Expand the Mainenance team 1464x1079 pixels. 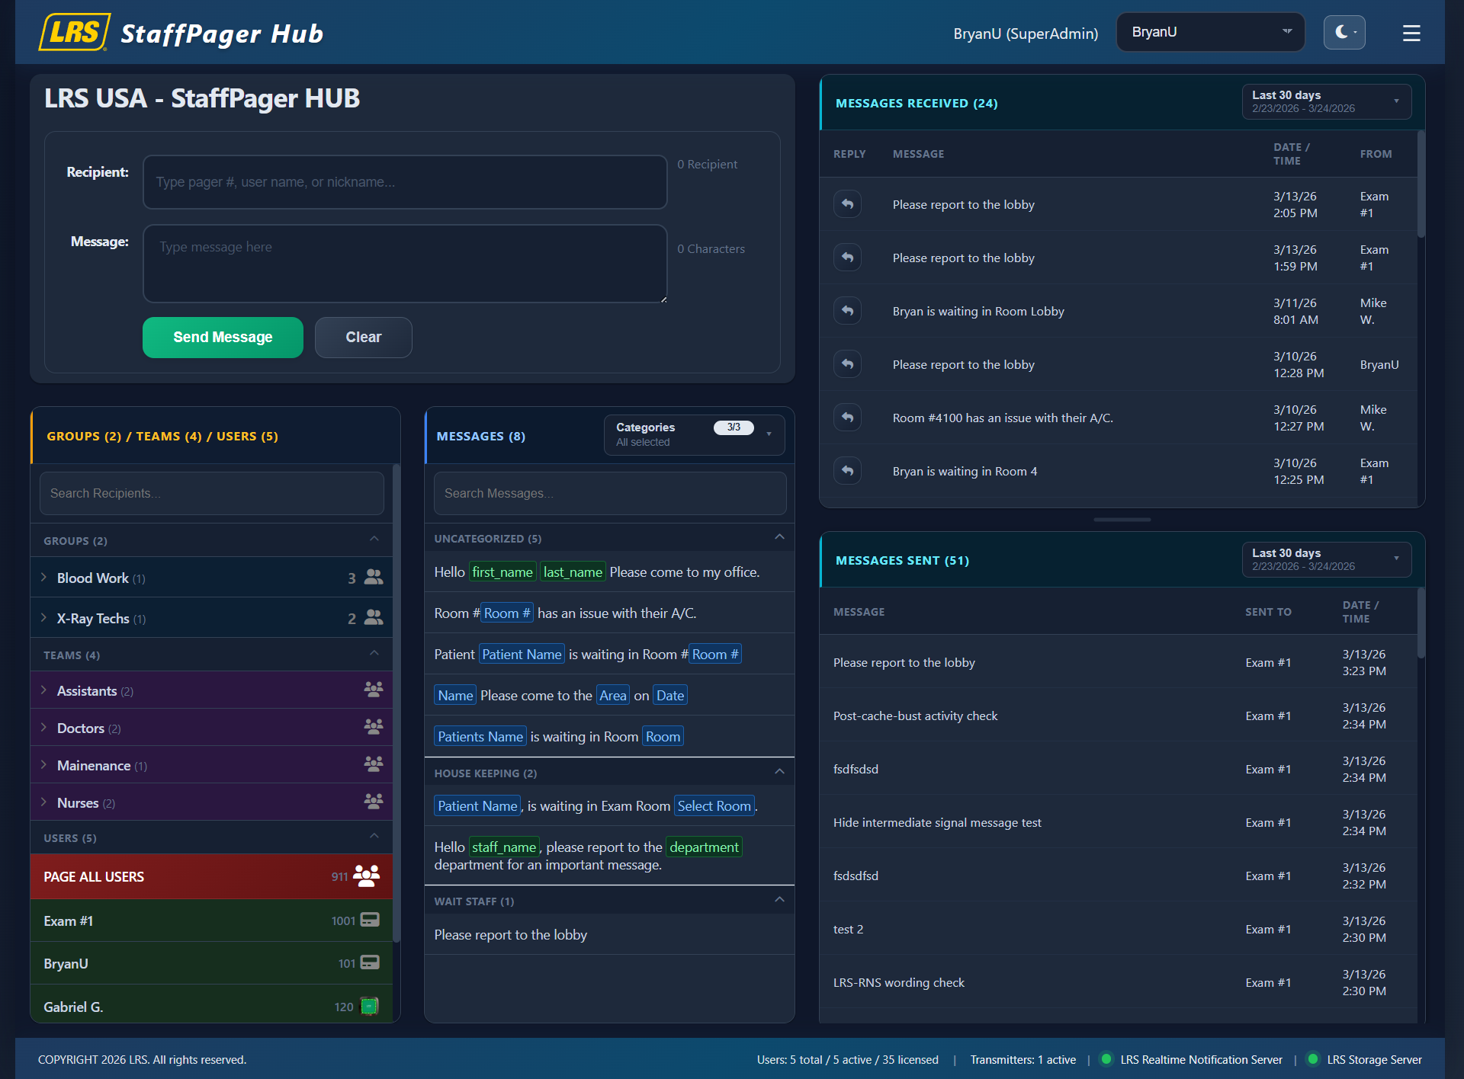coord(44,765)
